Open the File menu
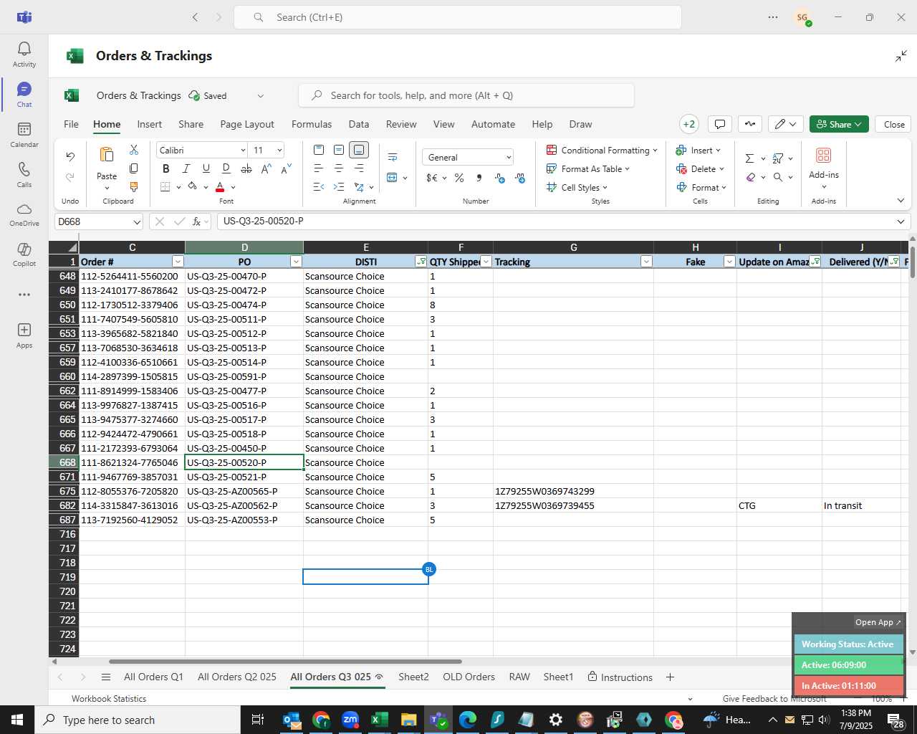This screenshot has height=734, width=917. coord(72,124)
